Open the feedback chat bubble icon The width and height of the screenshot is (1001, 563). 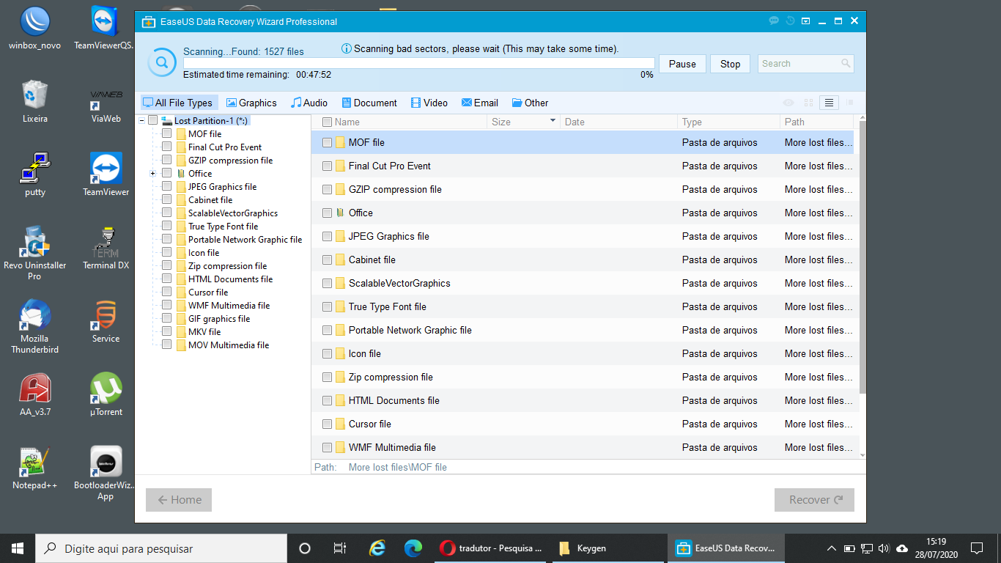click(774, 21)
